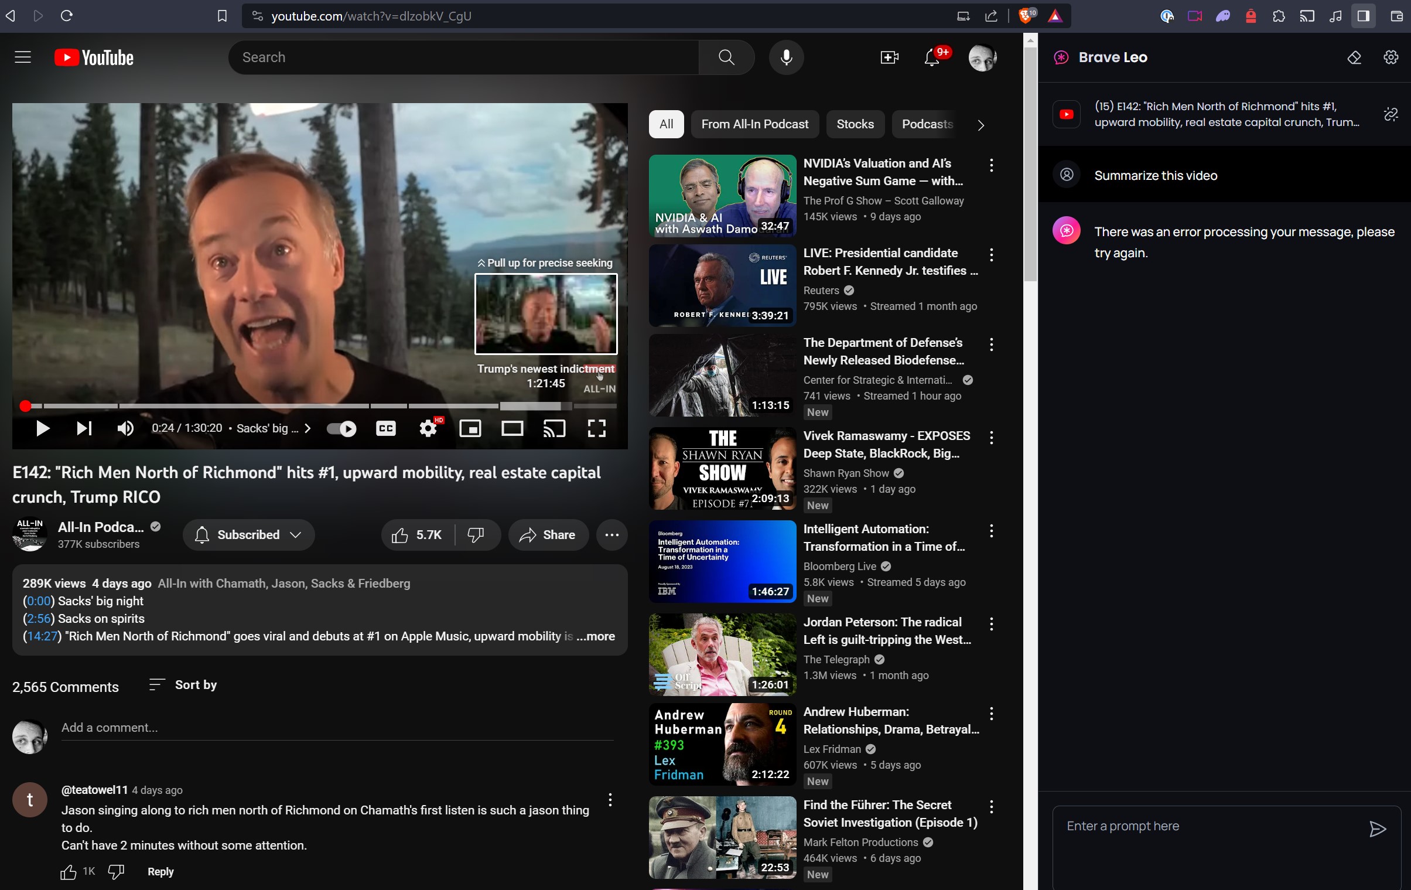Click the cast to TV icon
The width and height of the screenshot is (1411, 890).
(554, 428)
